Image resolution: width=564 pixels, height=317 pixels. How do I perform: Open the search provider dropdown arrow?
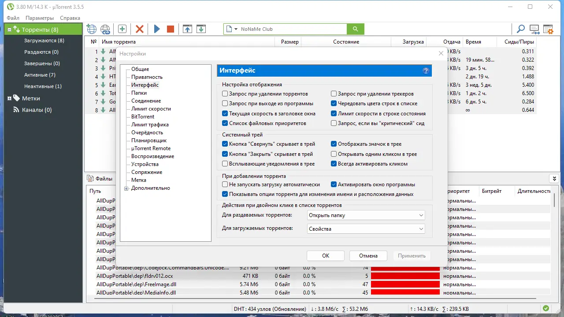(236, 29)
